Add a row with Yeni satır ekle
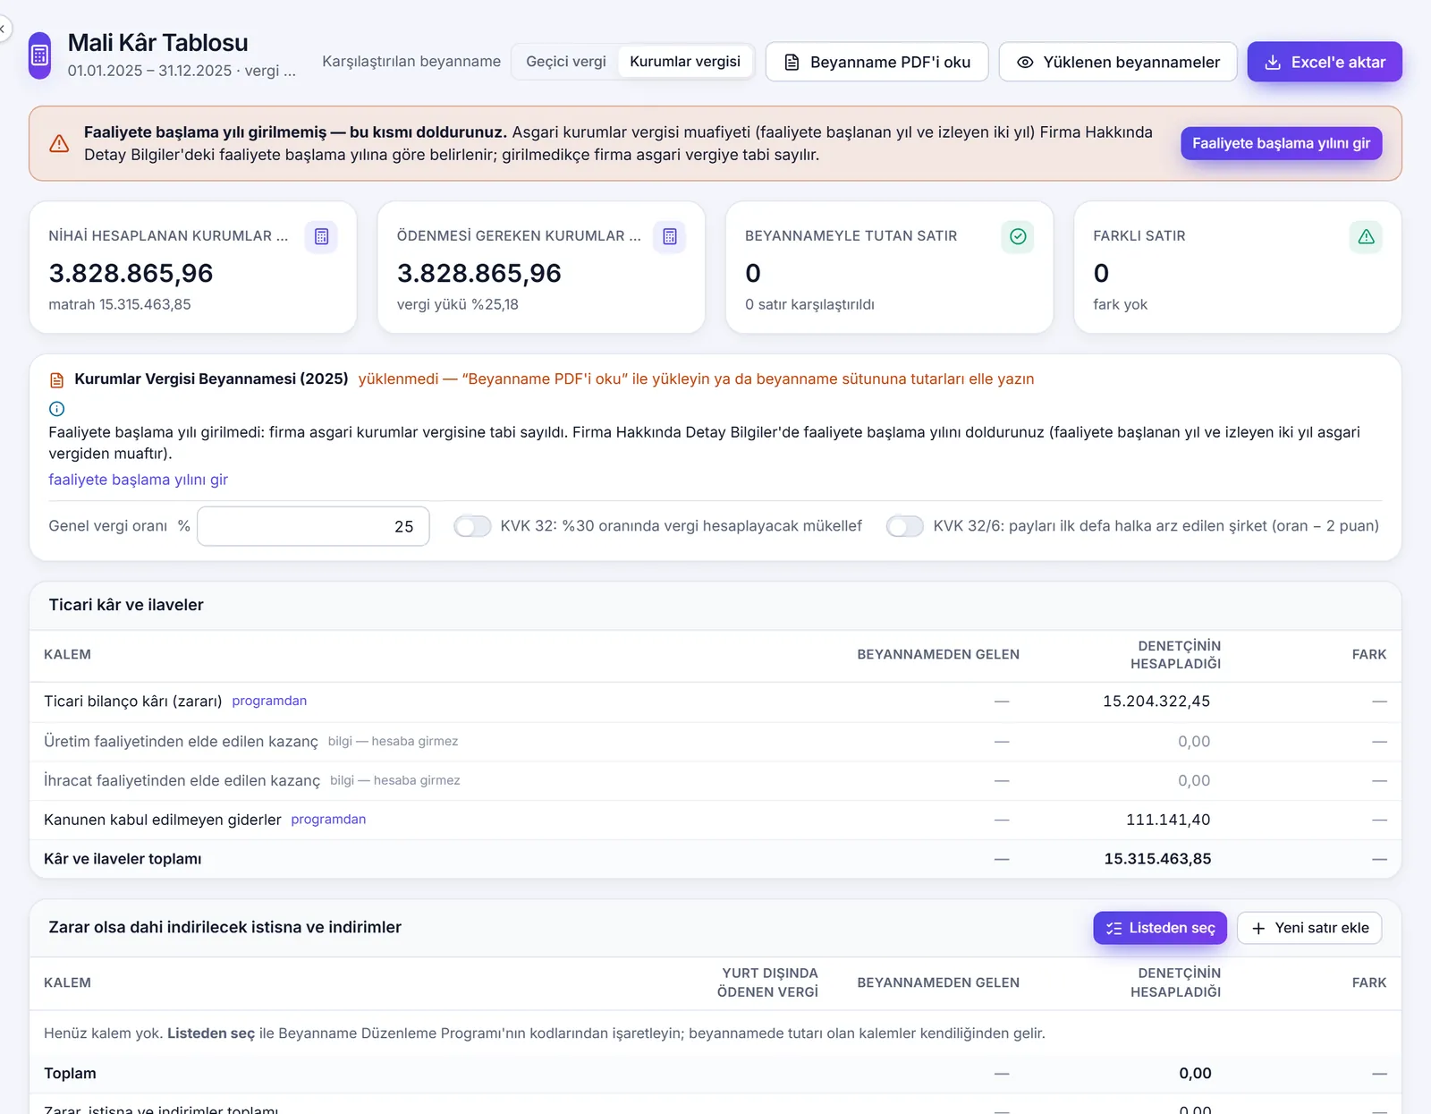1431x1114 pixels. (x=1309, y=928)
